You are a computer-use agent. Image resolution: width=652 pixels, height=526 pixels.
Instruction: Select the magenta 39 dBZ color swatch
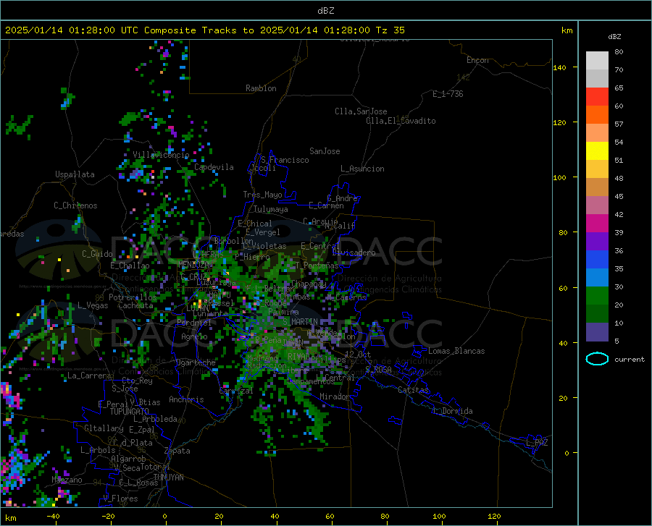[x=597, y=224]
